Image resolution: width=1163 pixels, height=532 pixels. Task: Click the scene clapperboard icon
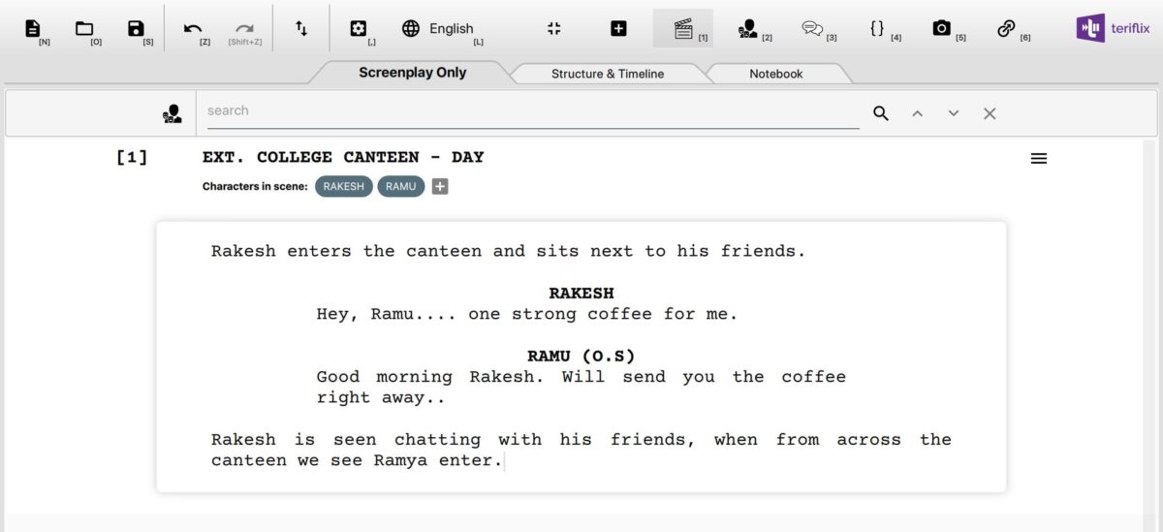683,29
